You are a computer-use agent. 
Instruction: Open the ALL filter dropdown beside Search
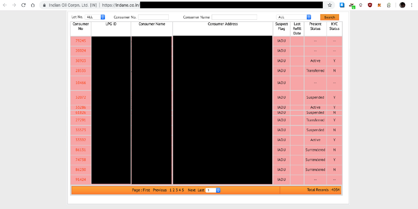pos(294,17)
